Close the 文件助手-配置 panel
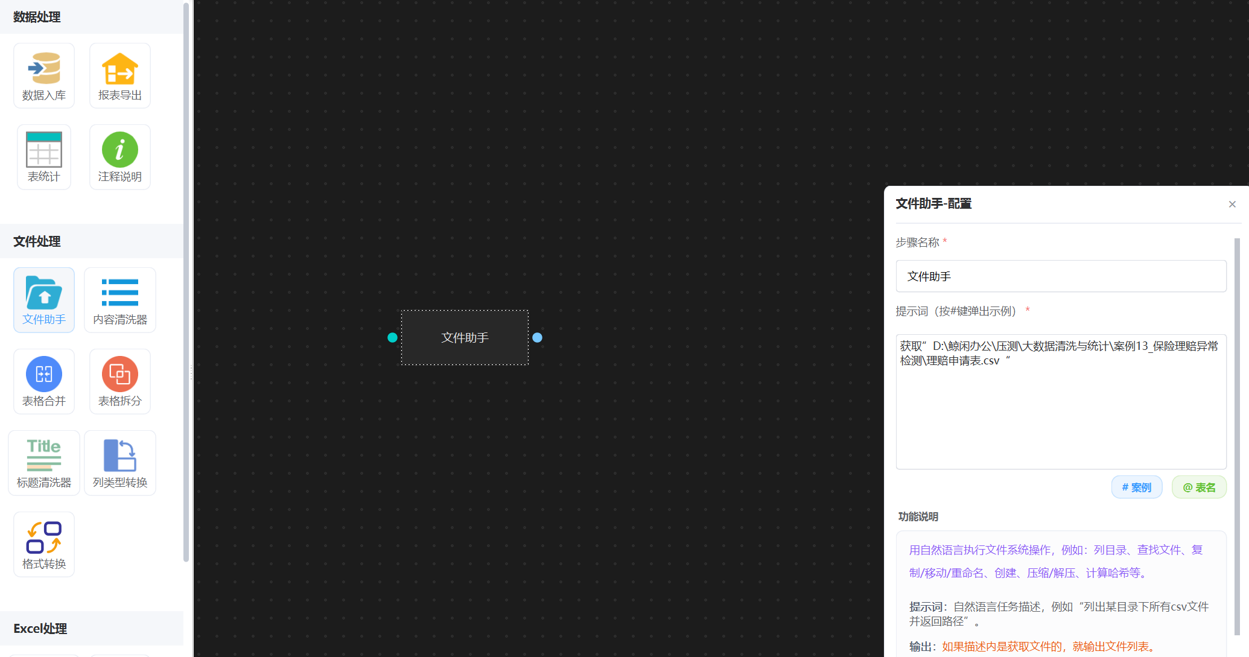Screen dimensions: 1249x657 pos(1232,205)
